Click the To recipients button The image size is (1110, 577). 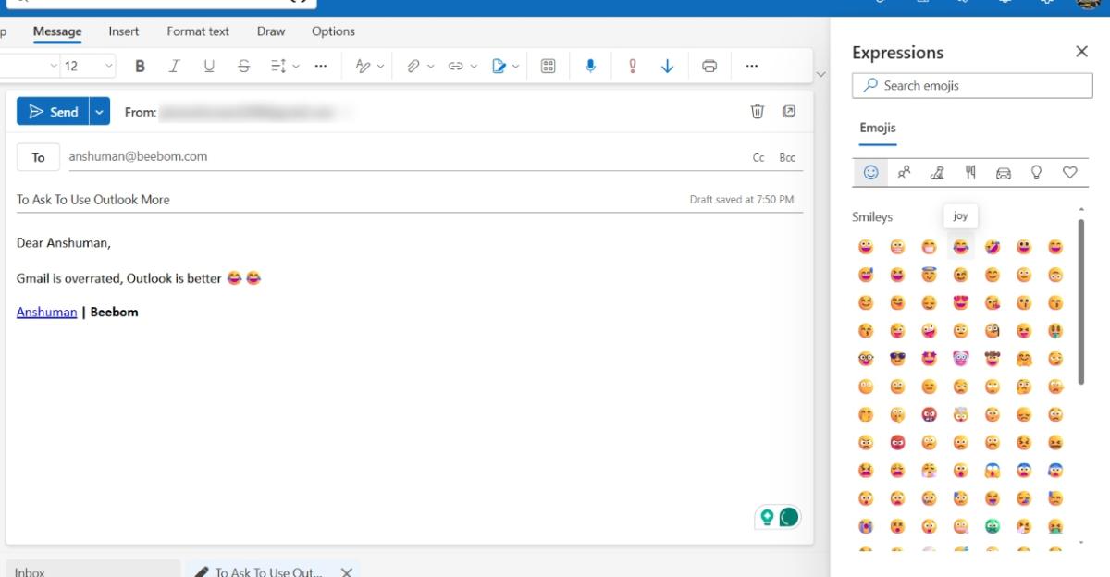click(38, 157)
